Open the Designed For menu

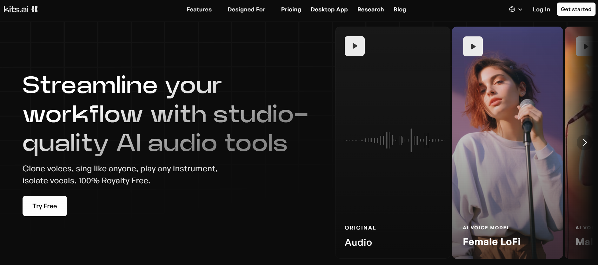[246, 9]
